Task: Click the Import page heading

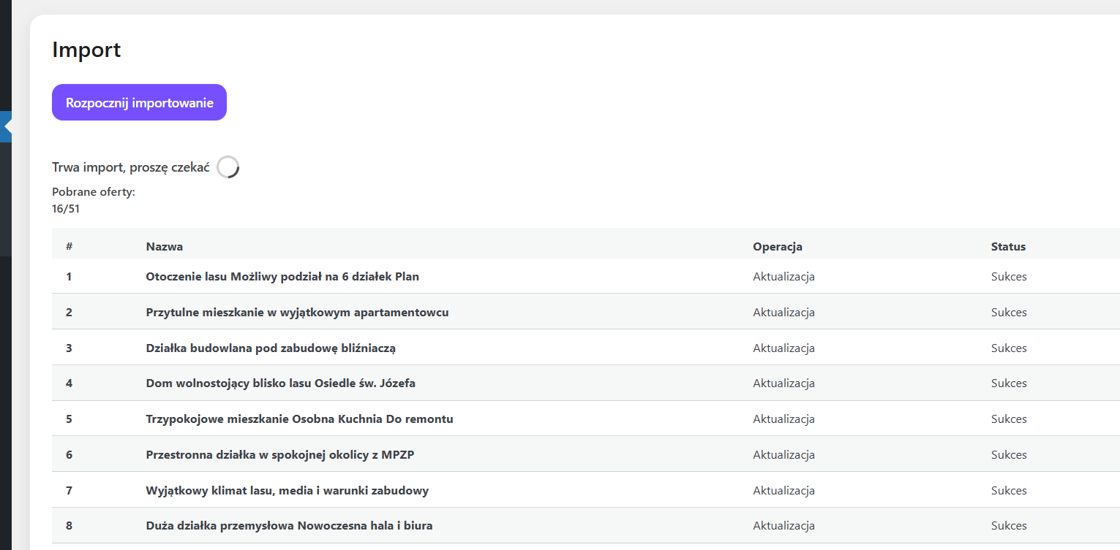Action: pos(86,50)
